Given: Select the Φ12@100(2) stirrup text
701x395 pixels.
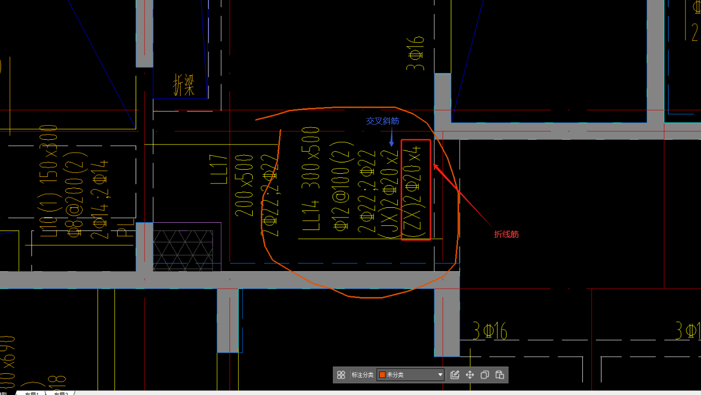Looking at the screenshot, I should click(x=343, y=185).
